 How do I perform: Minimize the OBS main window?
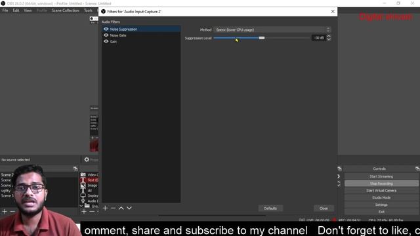[x=385, y=3]
